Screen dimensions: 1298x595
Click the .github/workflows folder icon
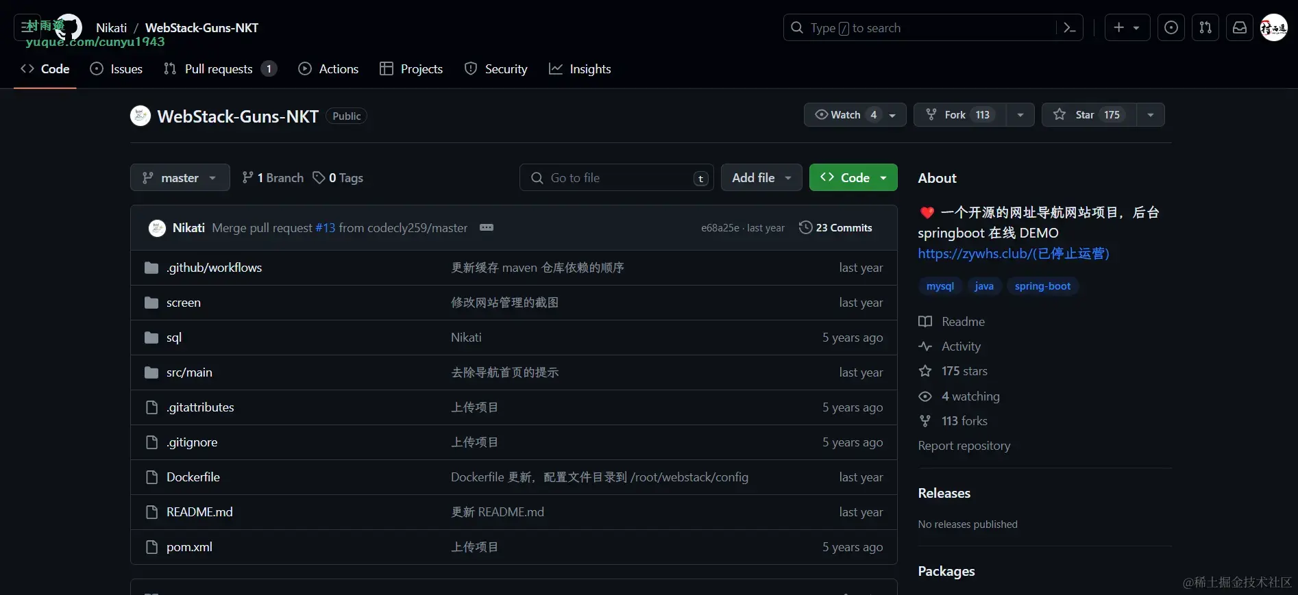151,268
